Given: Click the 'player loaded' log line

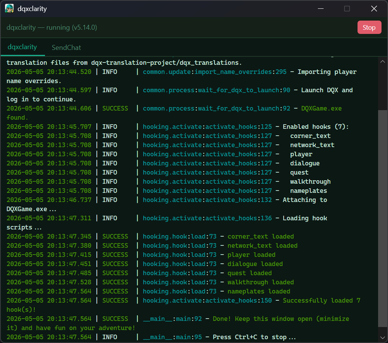Looking at the screenshot, I should tap(252, 255).
